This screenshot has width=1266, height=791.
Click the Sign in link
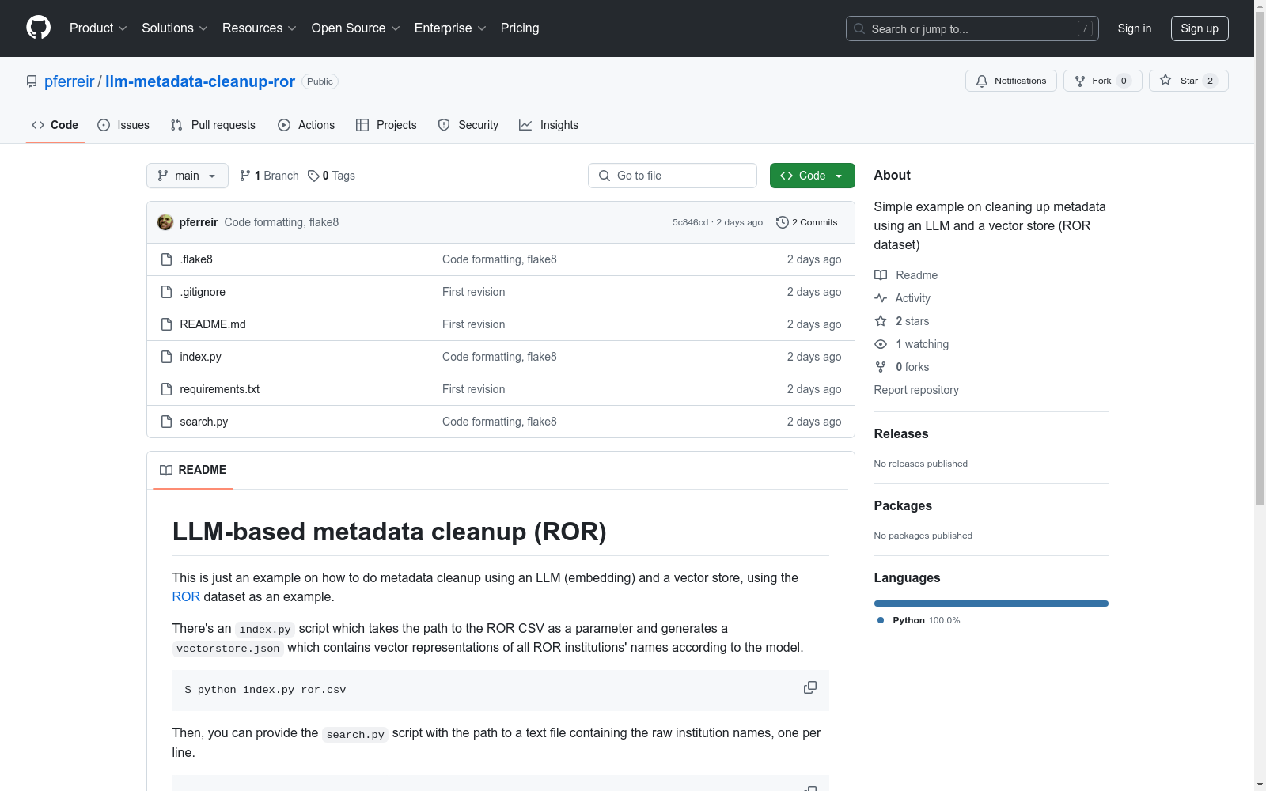click(x=1135, y=28)
